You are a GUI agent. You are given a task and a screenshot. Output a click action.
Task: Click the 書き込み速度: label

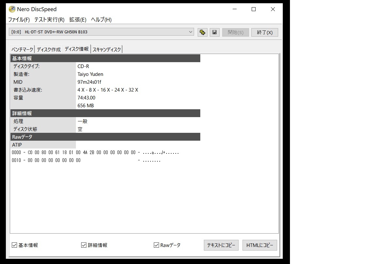pyautogui.click(x=27, y=90)
